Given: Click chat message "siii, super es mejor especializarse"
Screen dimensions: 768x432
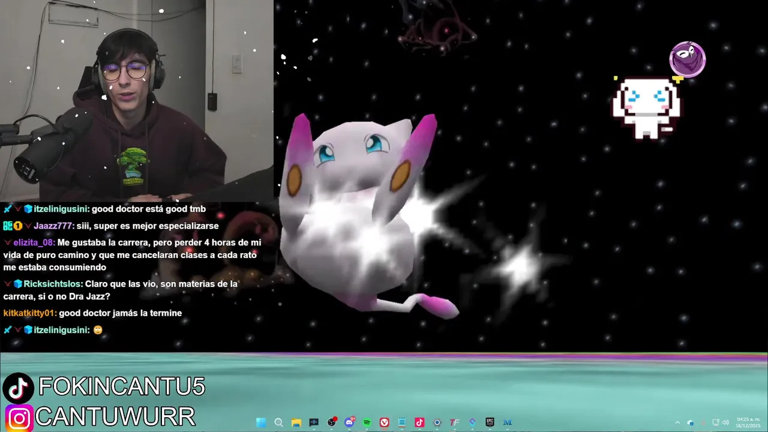Looking at the screenshot, I should [148, 226].
